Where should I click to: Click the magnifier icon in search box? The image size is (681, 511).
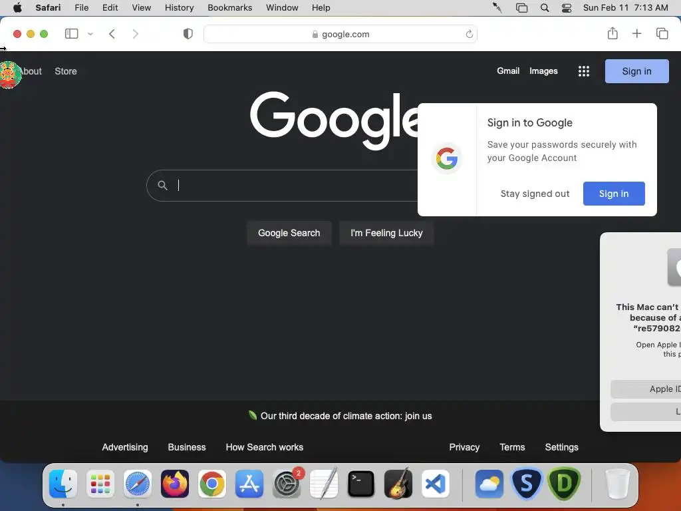(x=162, y=186)
